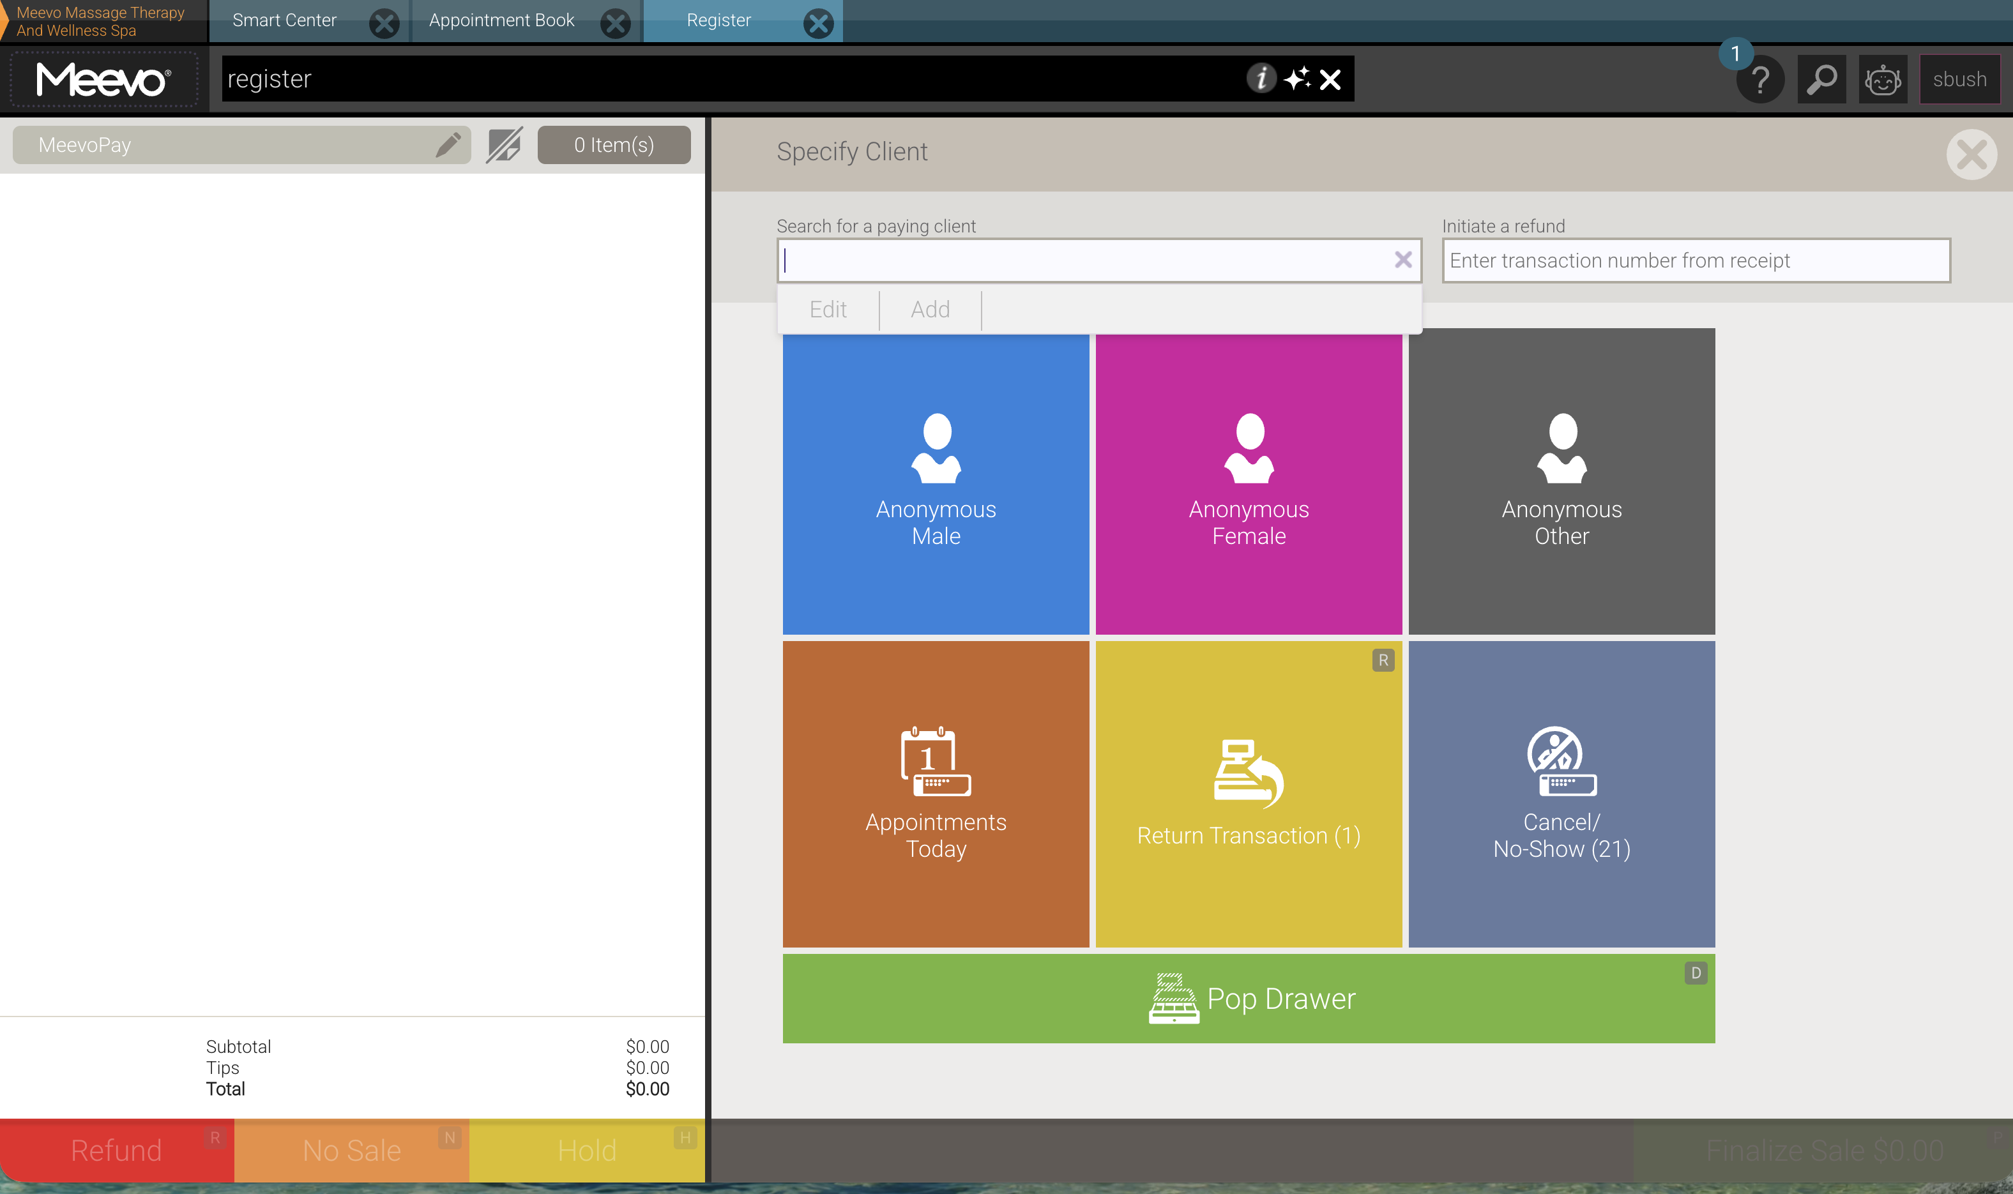Viewport: 2013px width, 1194px height.
Task: Click the magnifying glass search icon
Action: coord(1821,80)
